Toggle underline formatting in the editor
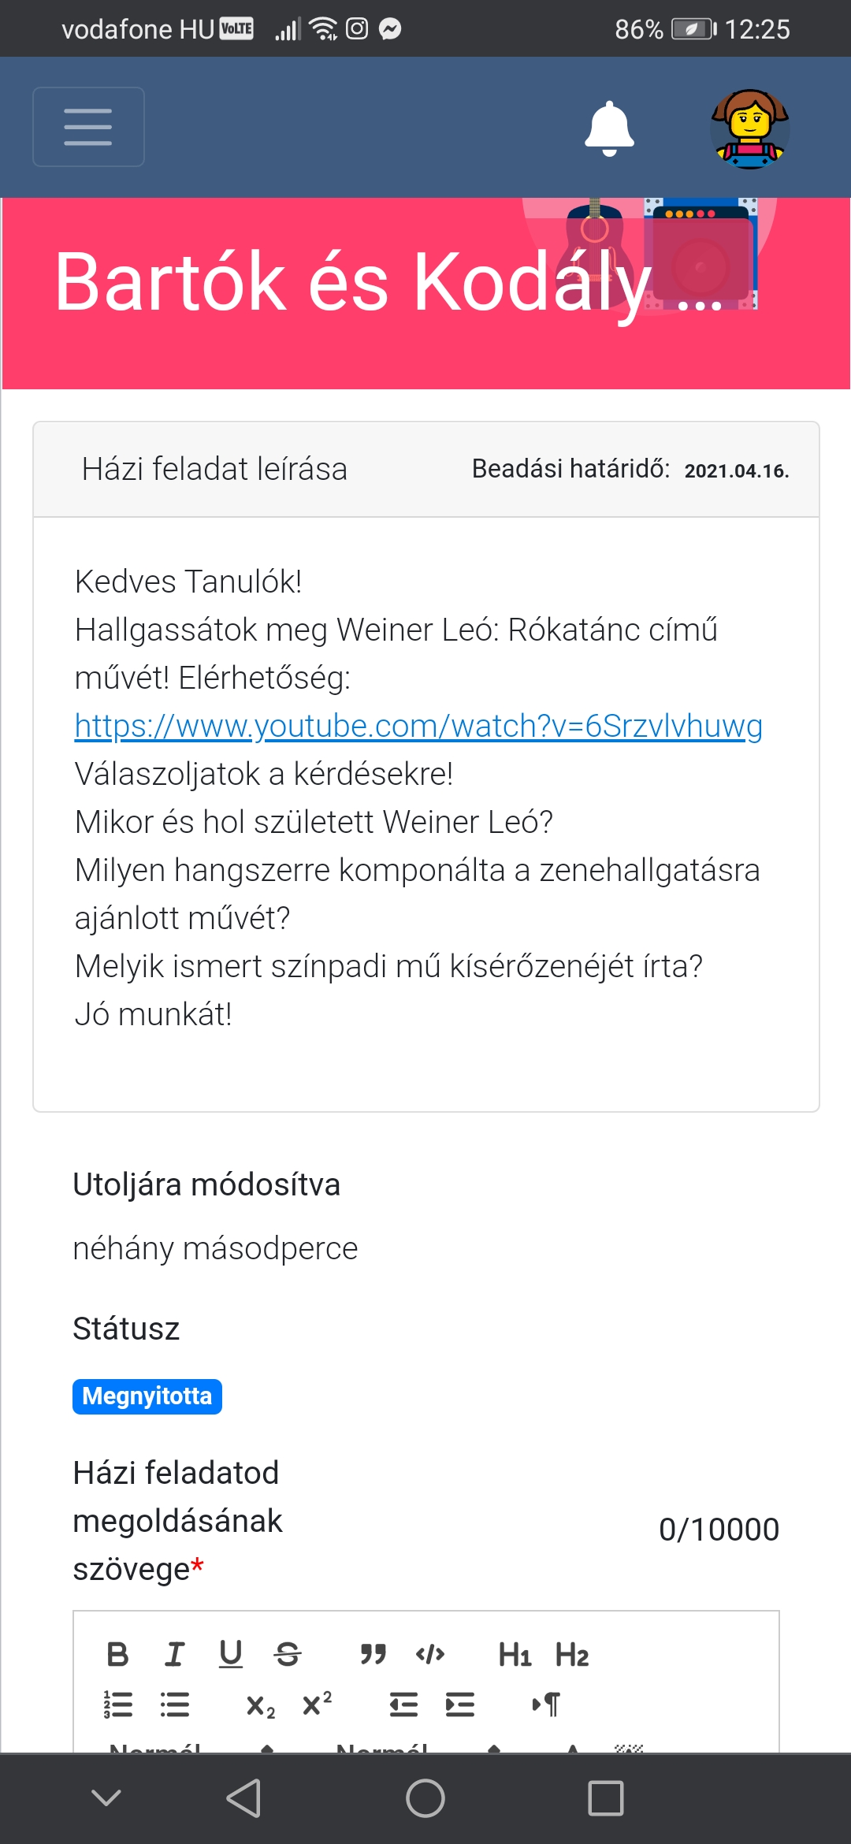 click(x=231, y=1654)
